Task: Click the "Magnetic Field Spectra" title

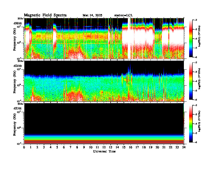Action: tap(45, 15)
